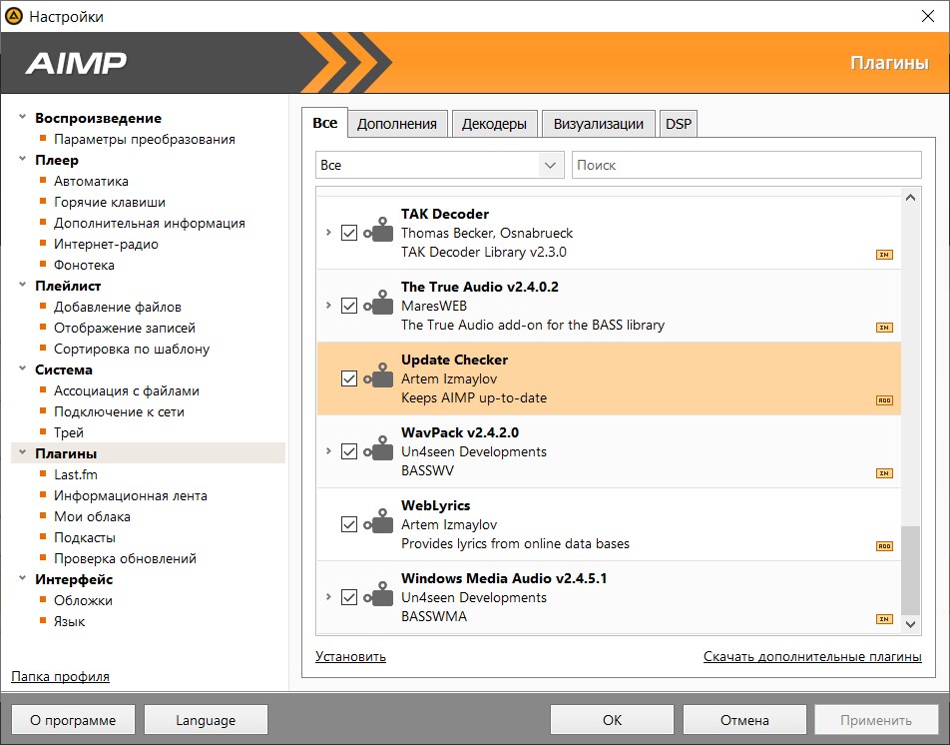The image size is (950, 745).
Task: Click the IN badge on TAK Decoder
Action: coord(883,254)
